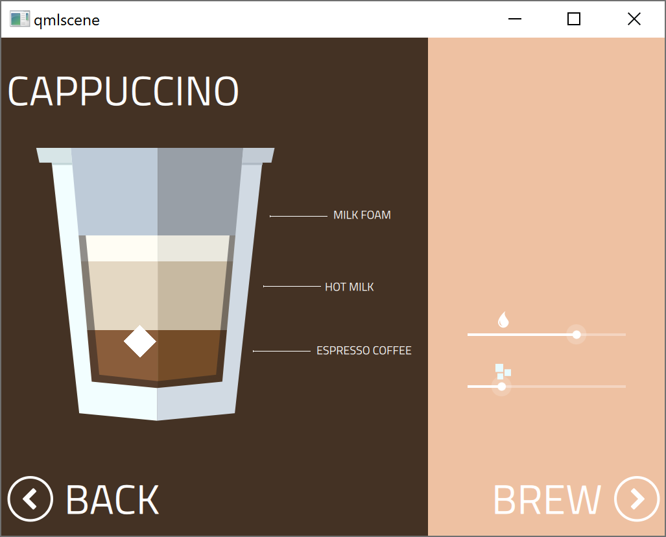
Task: Click the sugar amount slider handle
Action: (x=501, y=387)
